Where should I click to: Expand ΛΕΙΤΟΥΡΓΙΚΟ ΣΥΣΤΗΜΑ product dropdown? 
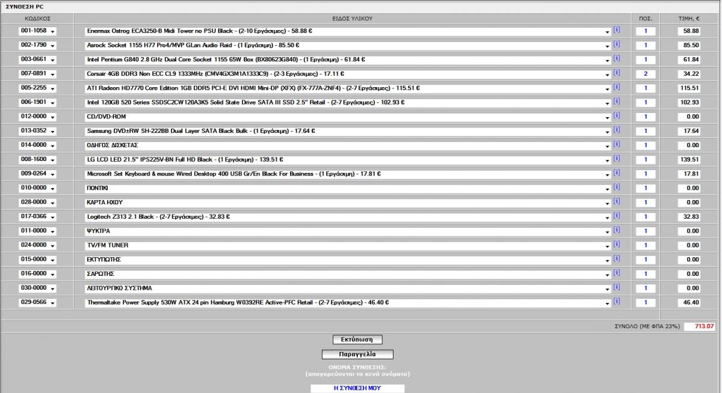coord(348,288)
